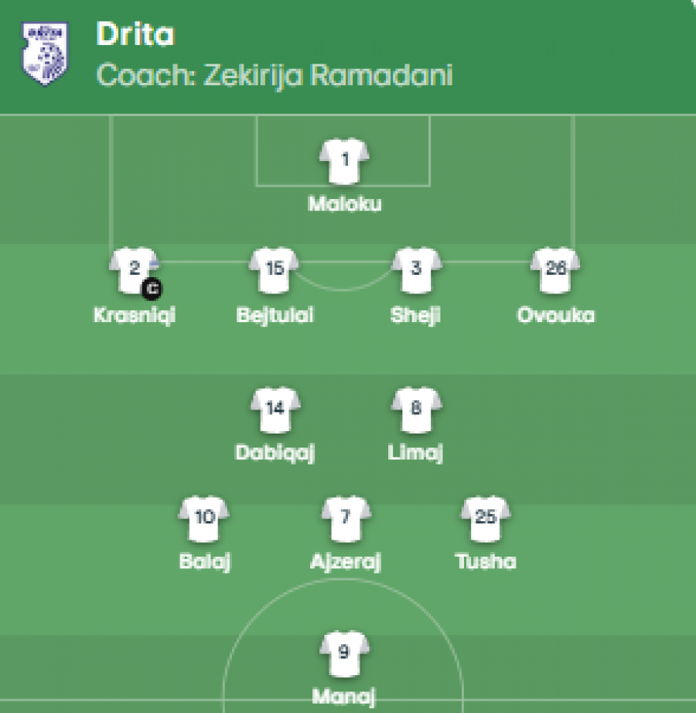Open the Drita team name link
696x713 pixels.
135,34
